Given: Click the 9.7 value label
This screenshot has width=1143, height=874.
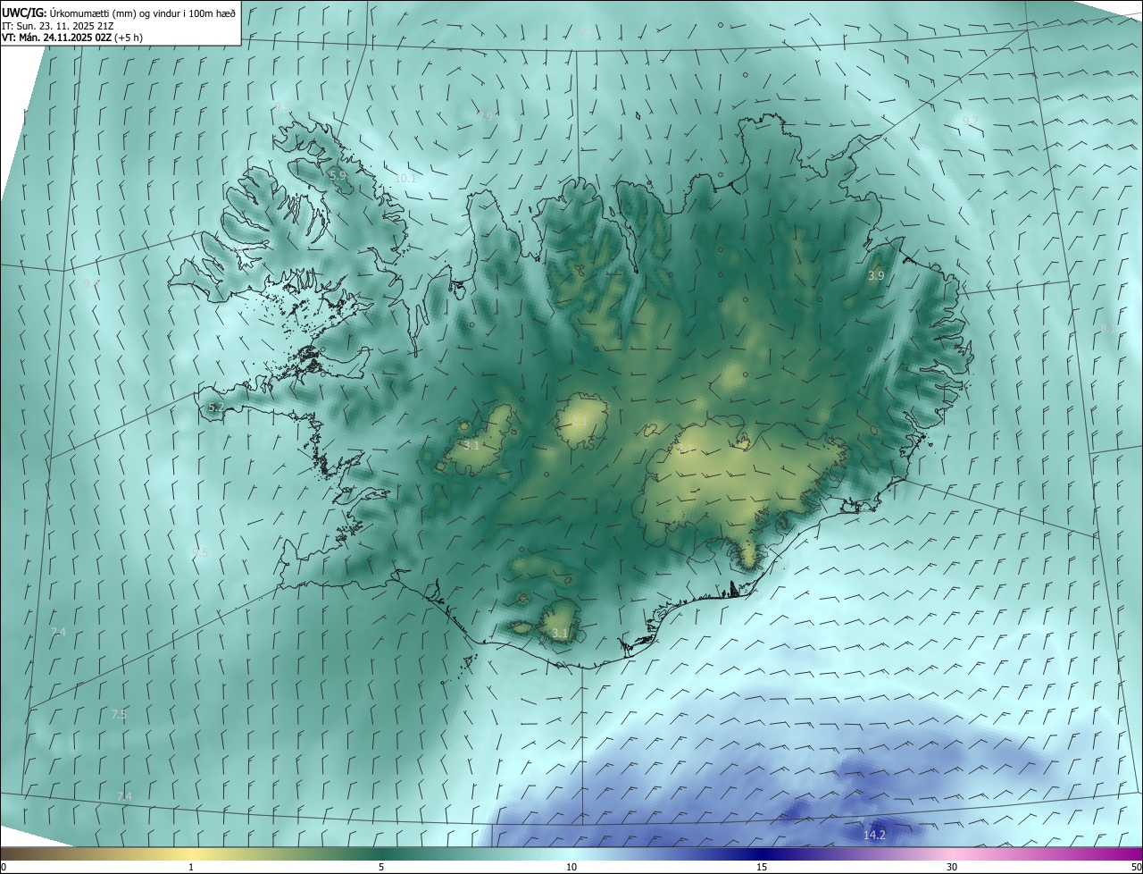Looking at the screenshot, I should click(970, 121).
